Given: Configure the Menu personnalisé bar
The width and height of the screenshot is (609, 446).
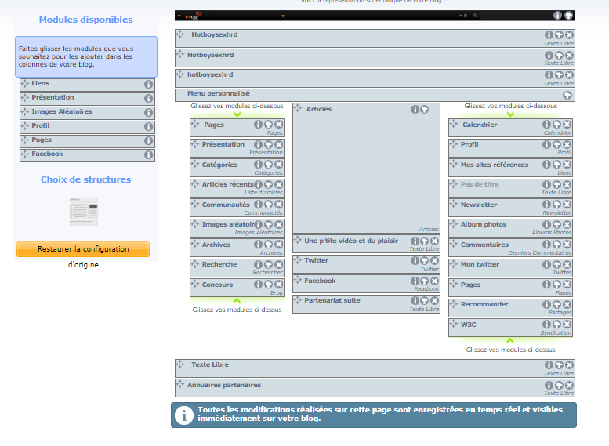Looking at the screenshot, I should pos(567,95).
